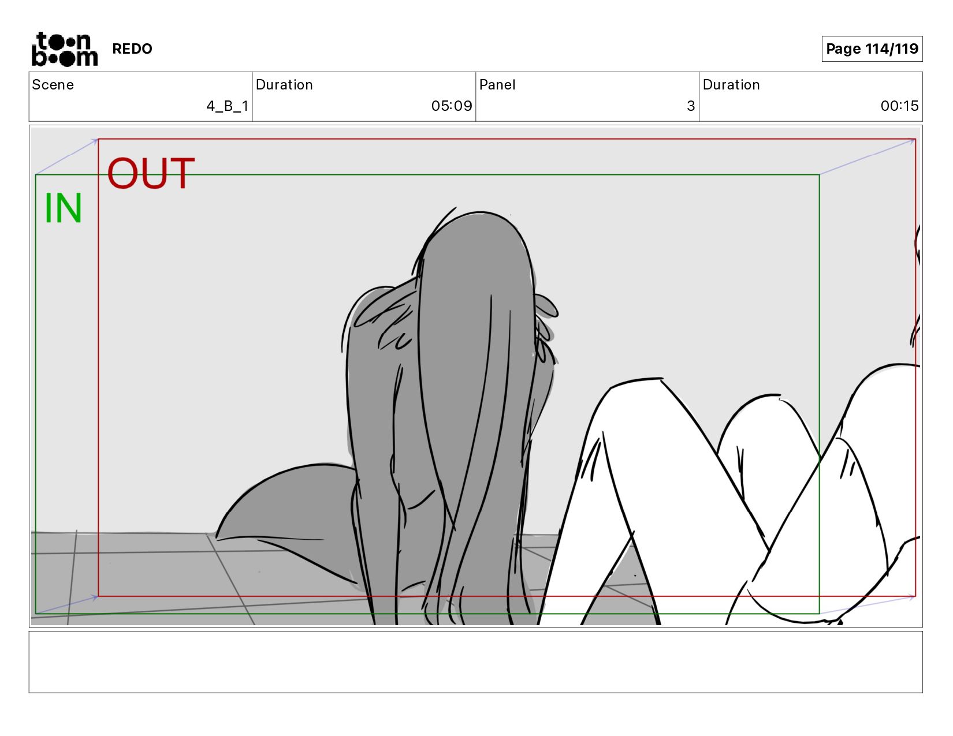Image resolution: width=953 pixels, height=736 pixels.
Task: Click the Page 114/119 indicator
Action: (872, 49)
